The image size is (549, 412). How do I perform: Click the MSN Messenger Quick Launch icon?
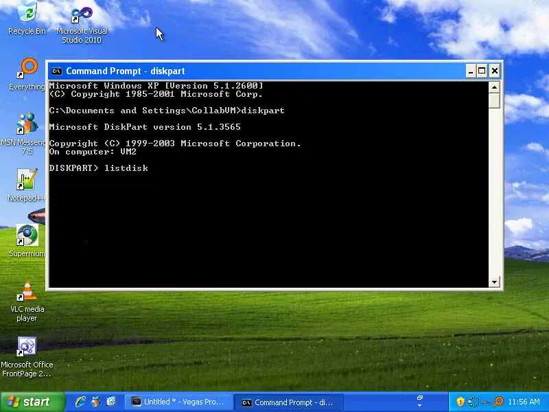(95, 402)
